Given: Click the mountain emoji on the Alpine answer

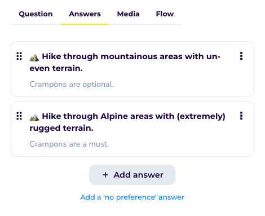Looking at the screenshot, I should [34, 117].
